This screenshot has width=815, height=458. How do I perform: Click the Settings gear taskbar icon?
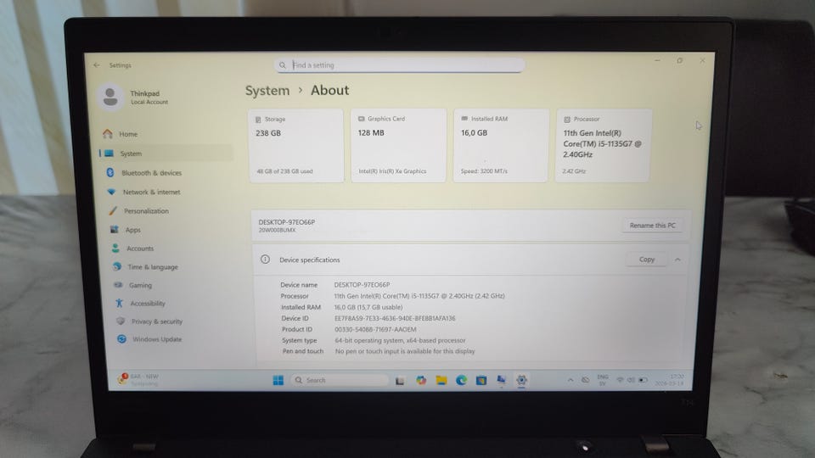pyautogui.click(x=521, y=380)
